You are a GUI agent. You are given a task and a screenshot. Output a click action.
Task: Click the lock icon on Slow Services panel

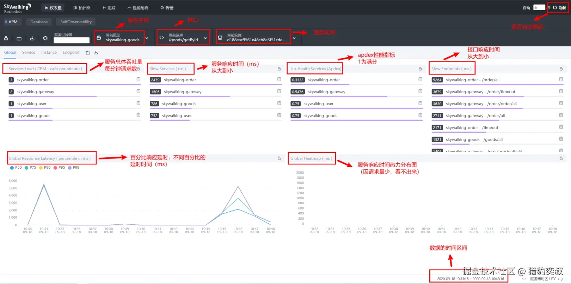click(279, 69)
